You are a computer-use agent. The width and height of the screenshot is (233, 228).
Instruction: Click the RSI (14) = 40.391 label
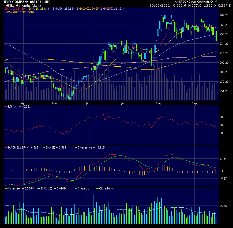(19, 107)
